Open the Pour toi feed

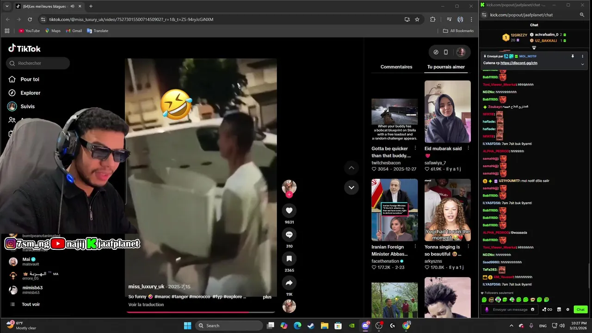[x=30, y=80]
